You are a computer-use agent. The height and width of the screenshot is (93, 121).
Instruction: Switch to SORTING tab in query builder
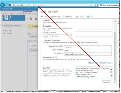[x=67, y=17]
